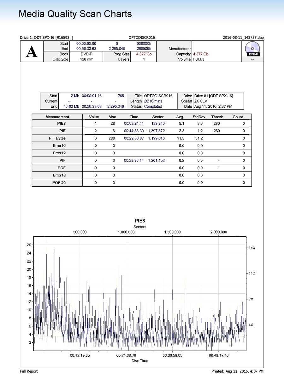284x385 pixels.
Task: Click the DVD-R disc icon
Action: tap(252, 49)
